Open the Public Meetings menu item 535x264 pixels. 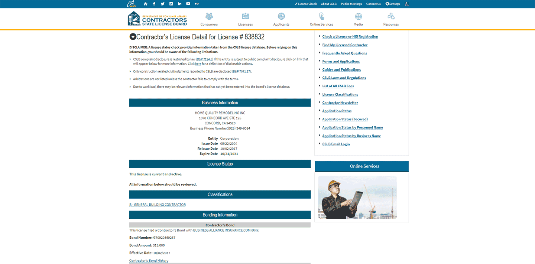pos(351,4)
